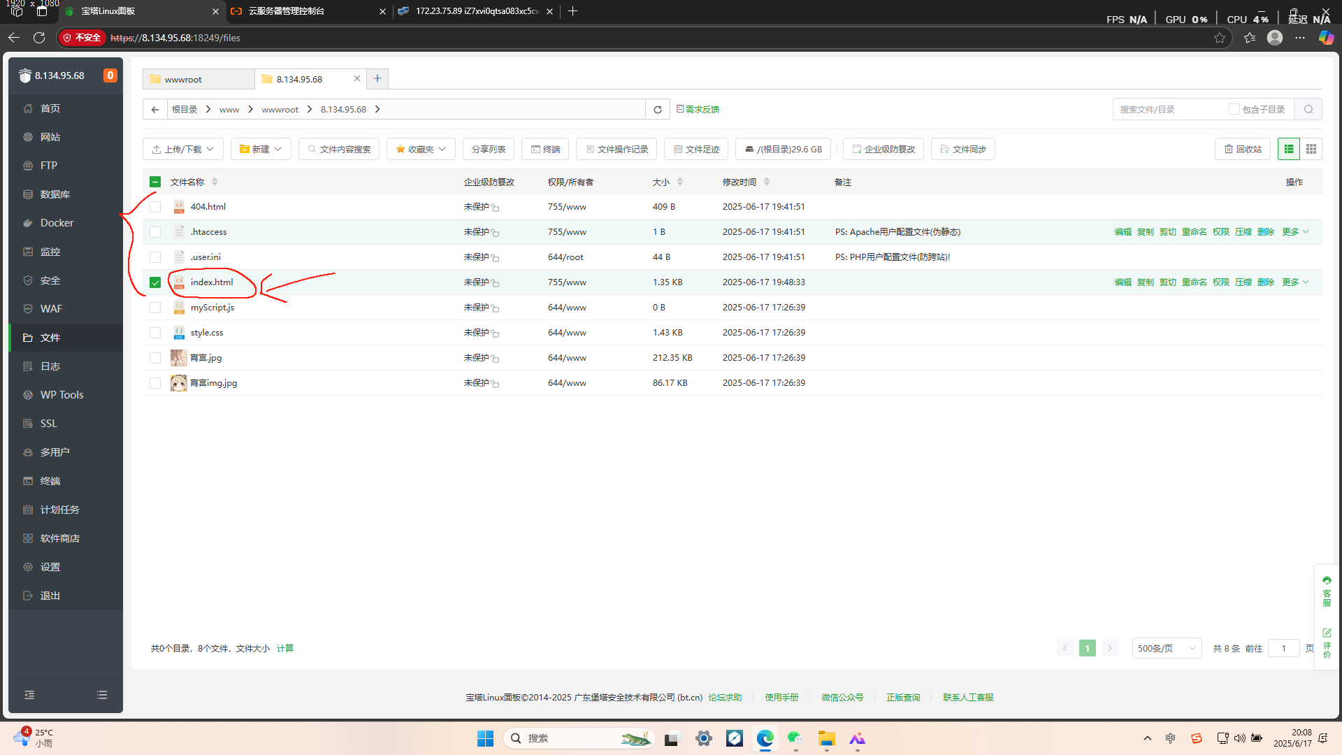
Task: Sort by 修改时间 column arrows
Action: coord(767,182)
